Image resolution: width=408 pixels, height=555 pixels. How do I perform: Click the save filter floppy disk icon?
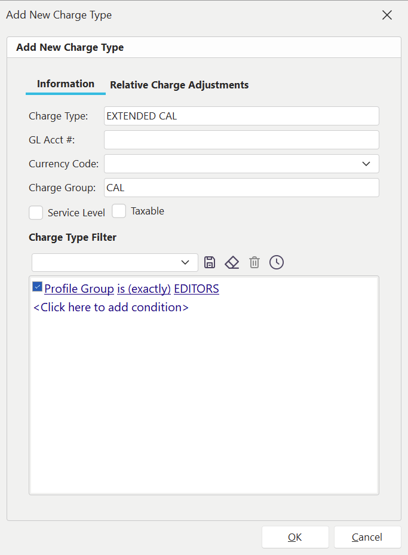210,262
